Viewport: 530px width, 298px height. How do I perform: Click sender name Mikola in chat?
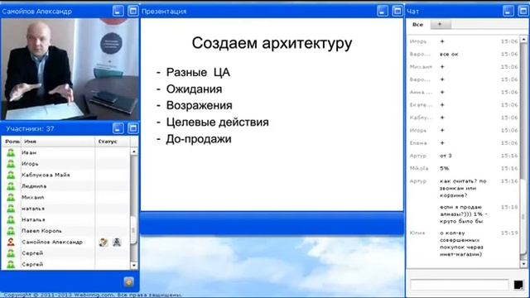pyautogui.click(x=419, y=168)
